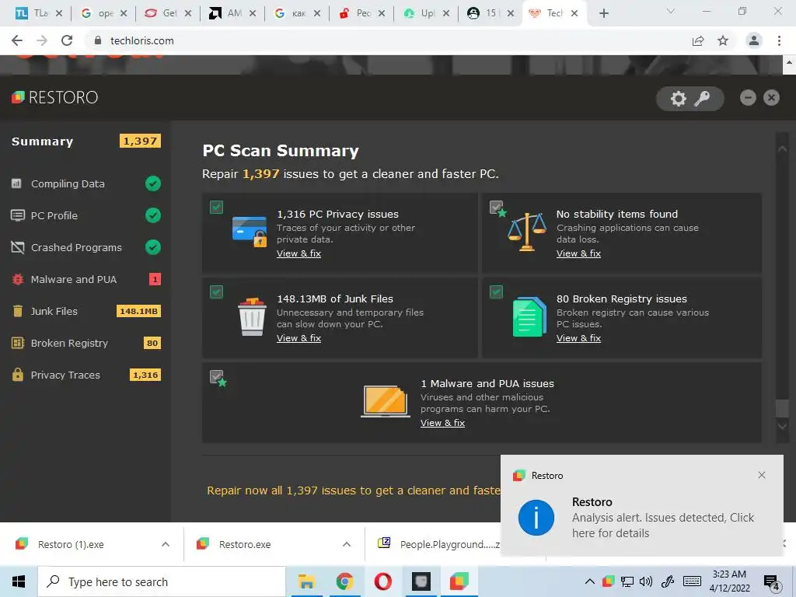This screenshot has width=796, height=597.
Task: Click scroll down arrow in Restoro panel
Action: 782,426
